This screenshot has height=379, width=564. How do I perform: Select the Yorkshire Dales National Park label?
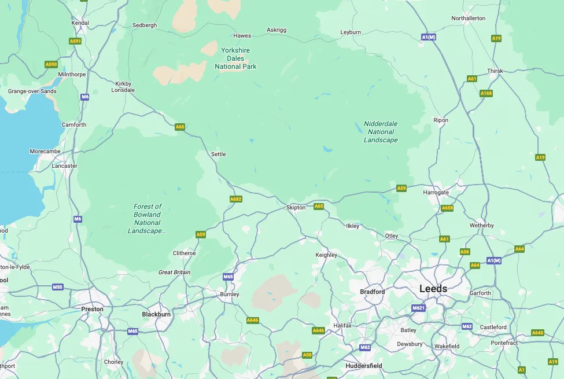pyautogui.click(x=235, y=58)
